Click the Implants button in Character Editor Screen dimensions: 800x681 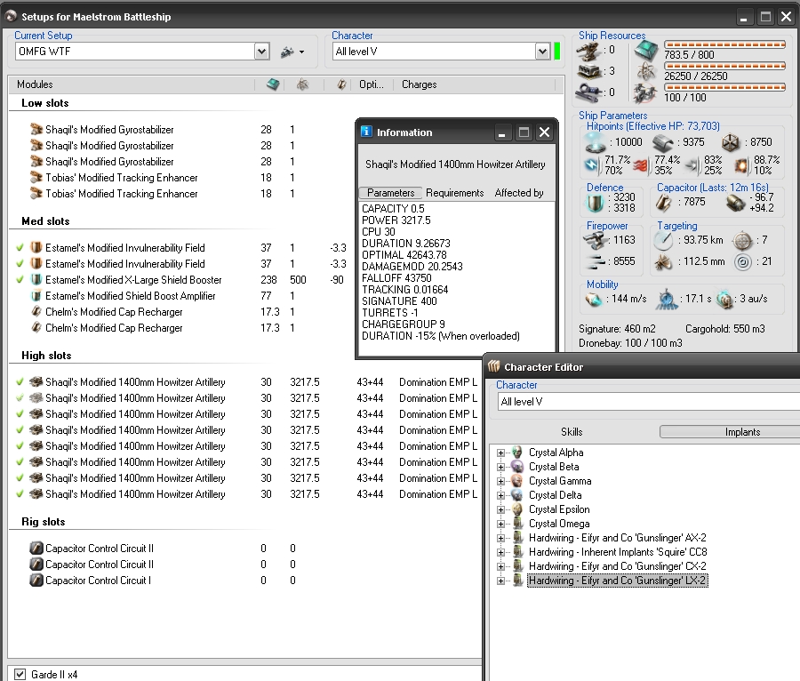point(741,432)
